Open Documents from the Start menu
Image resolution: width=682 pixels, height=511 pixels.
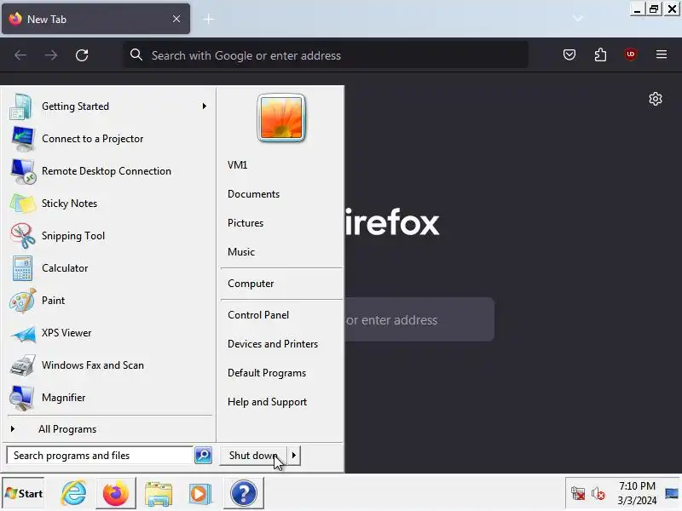tap(253, 194)
